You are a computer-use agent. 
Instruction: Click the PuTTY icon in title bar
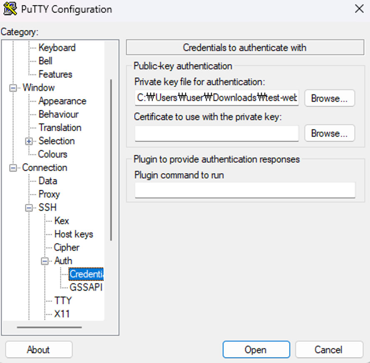coord(10,9)
